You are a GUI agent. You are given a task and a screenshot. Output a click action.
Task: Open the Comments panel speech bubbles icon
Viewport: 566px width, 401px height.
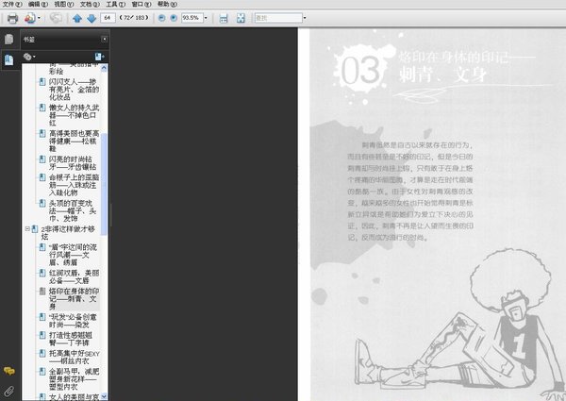point(9,371)
